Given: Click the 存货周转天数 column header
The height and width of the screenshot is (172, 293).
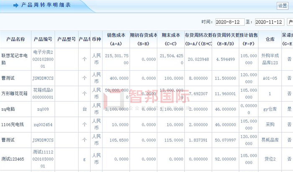Looking at the screenshot, I should click(226, 39).
